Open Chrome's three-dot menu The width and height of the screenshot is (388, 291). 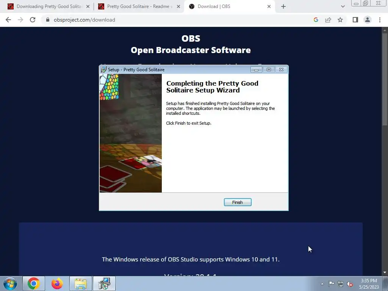[380, 20]
